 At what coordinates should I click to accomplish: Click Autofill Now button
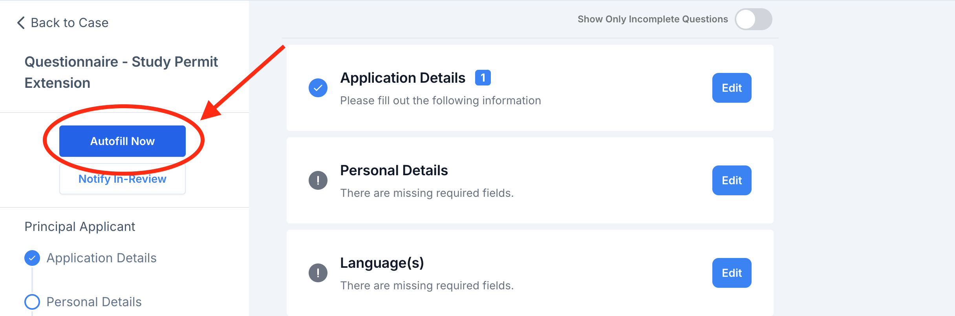(x=123, y=141)
